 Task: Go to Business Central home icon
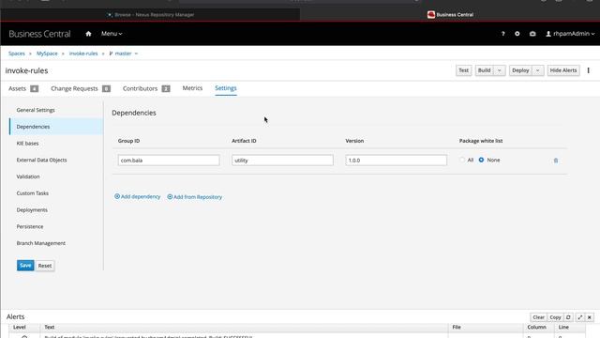[88, 34]
